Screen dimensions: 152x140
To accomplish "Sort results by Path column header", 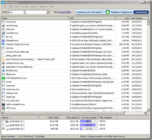I will coord(92,18).
